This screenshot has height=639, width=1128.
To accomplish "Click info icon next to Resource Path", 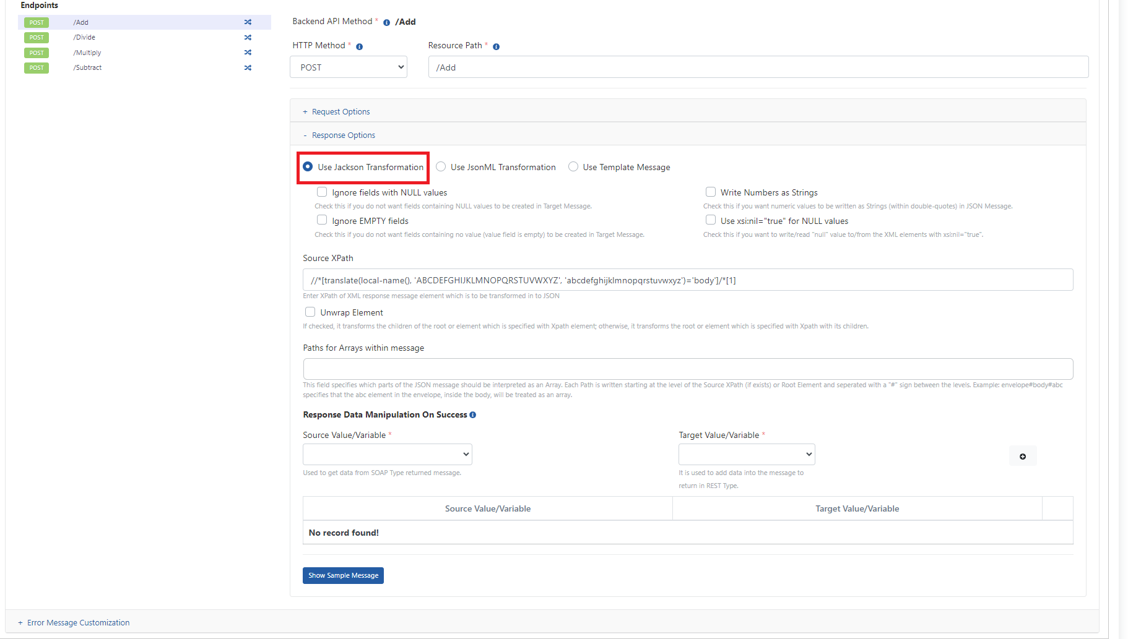I will coord(496,46).
